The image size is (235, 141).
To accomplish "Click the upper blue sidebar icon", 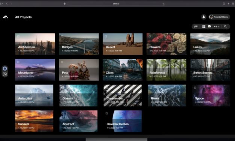I will tap(5, 69).
